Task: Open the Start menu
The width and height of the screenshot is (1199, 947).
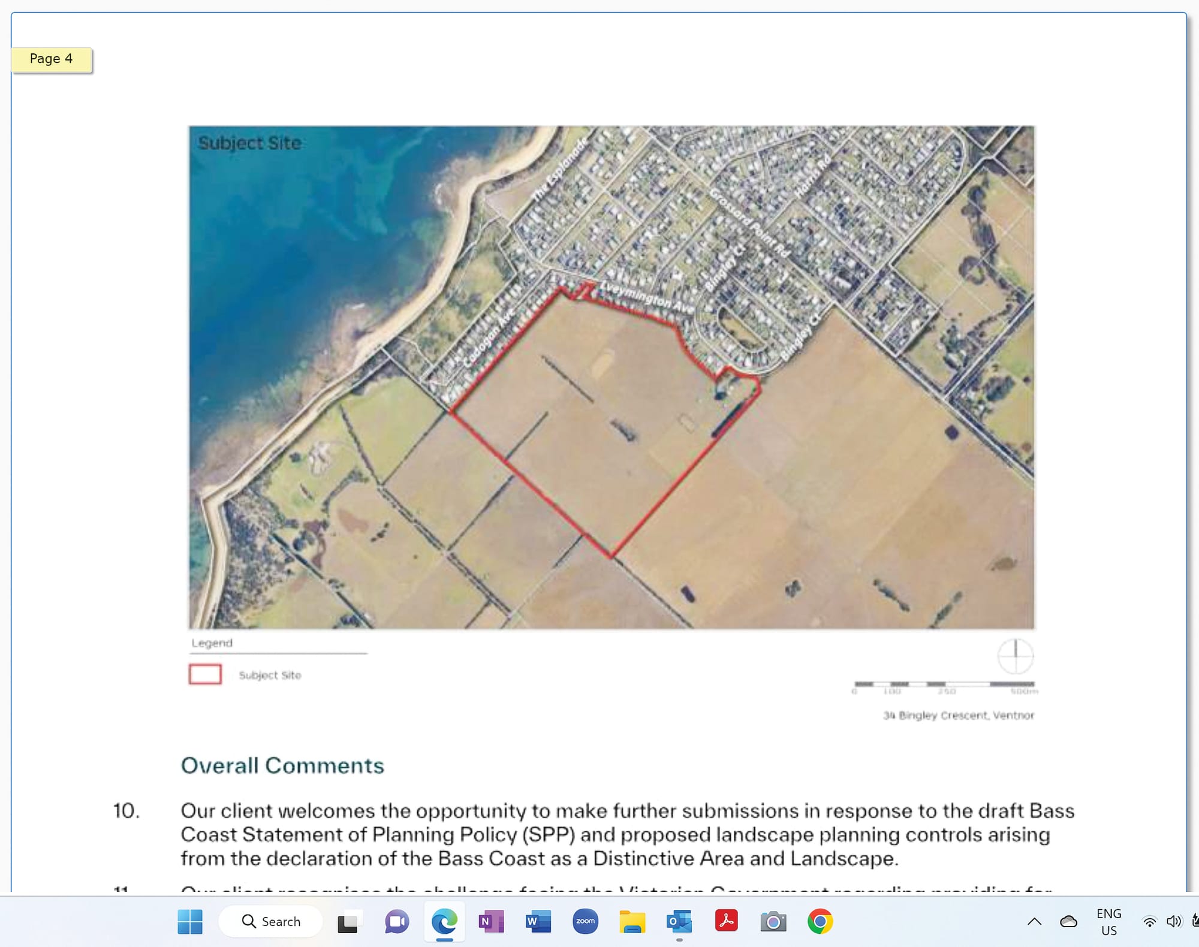Action: click(191, 921)
